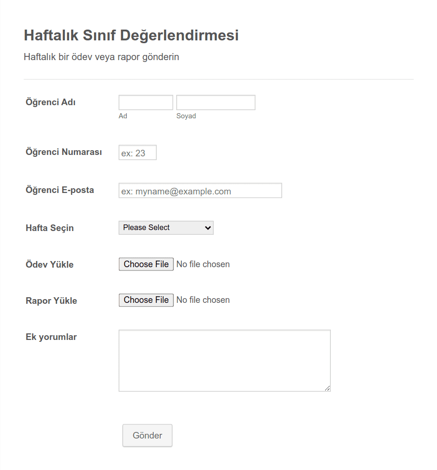
Task: Click the Öğrenci Adı label
Action: (50, 102)
